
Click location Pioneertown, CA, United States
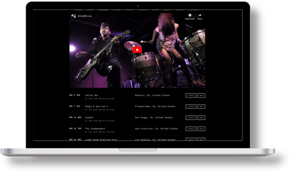pos(155,106)
